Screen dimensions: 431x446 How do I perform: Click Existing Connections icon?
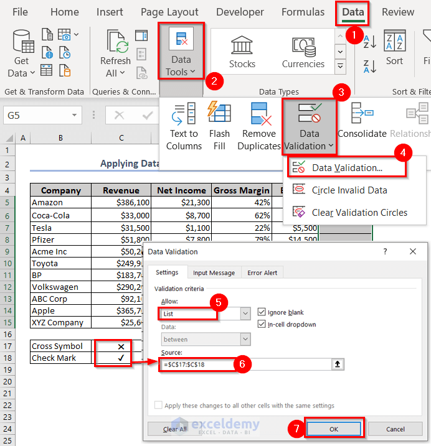click(65, 70)
